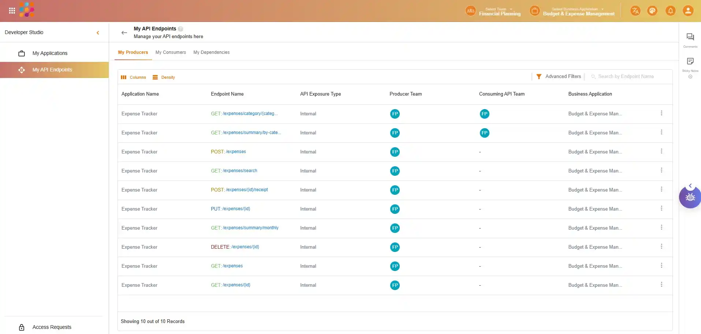Open the notifications bell

(670, 11)
